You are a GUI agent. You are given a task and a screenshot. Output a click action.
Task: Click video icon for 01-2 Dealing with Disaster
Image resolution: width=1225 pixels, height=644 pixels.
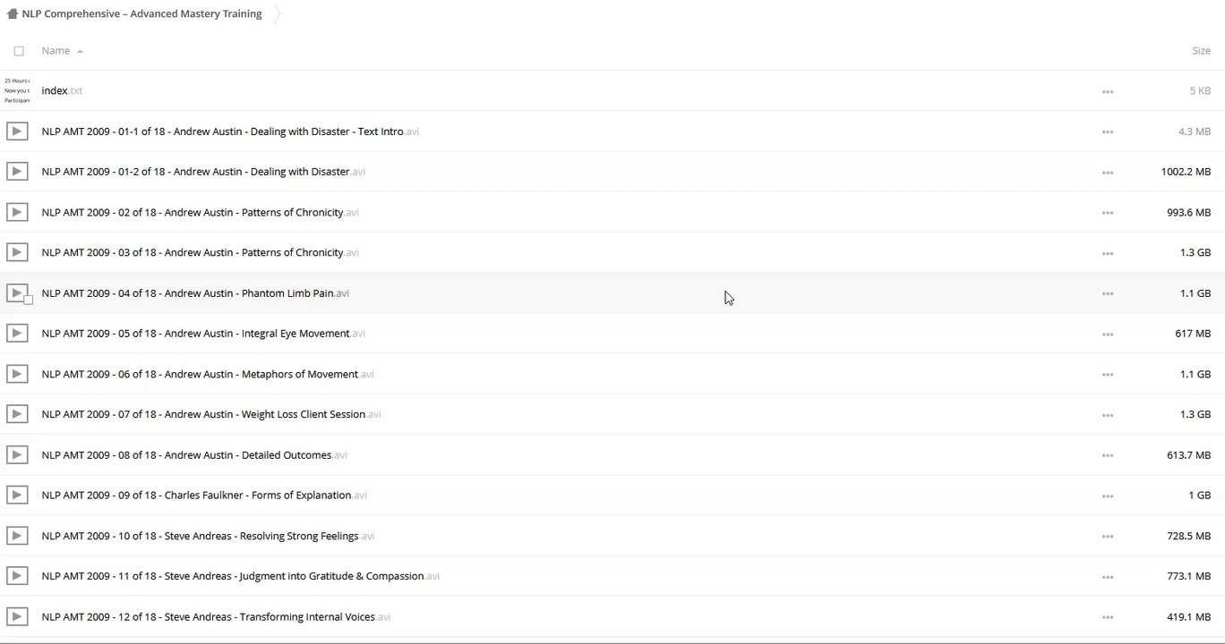[x=16, y=172]
